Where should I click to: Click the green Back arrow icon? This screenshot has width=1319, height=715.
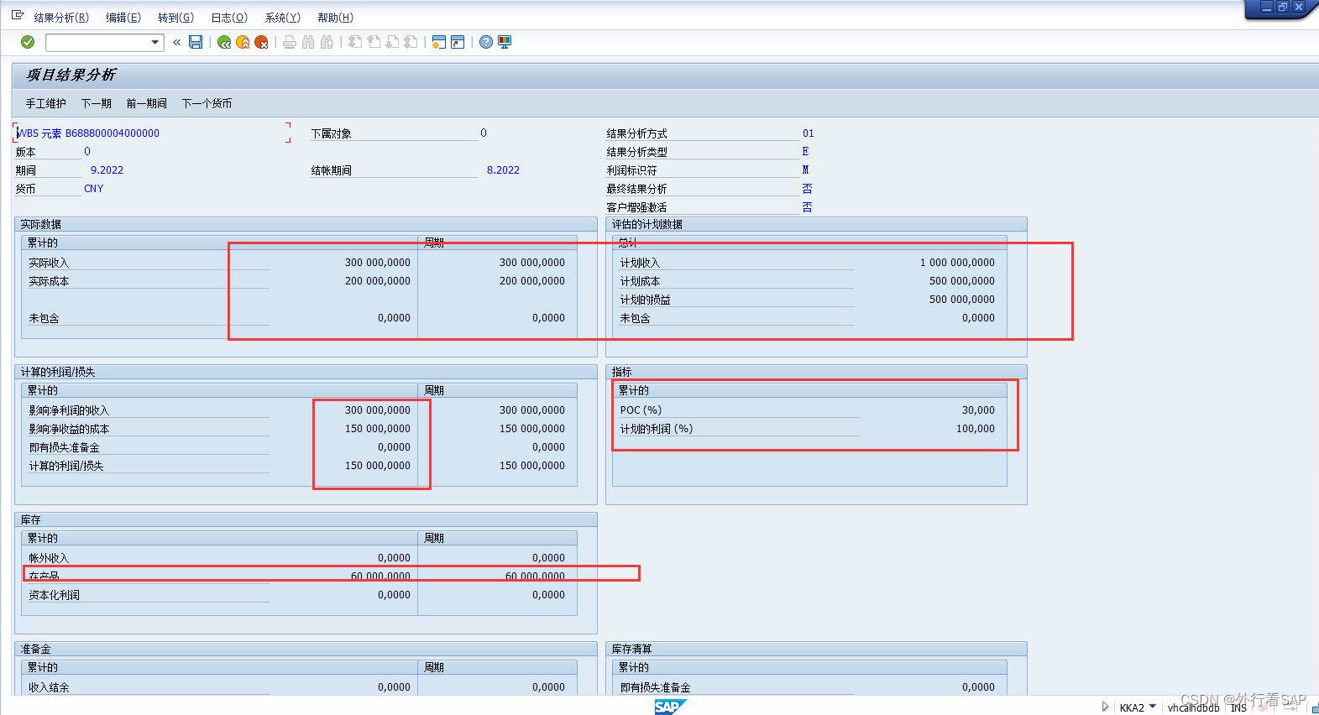[224, 42]
